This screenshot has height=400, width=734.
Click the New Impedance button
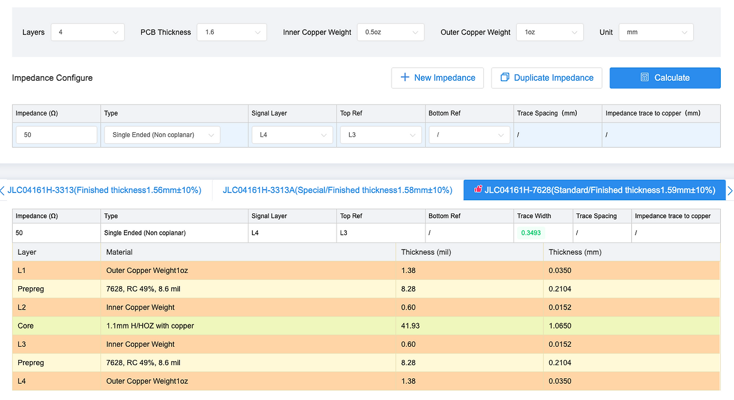(438, 78)
